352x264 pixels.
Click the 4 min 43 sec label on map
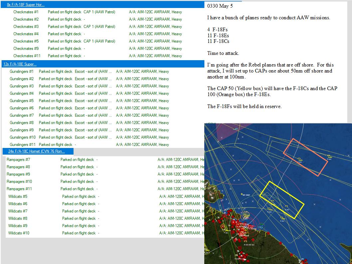pyautogui.click(x=250, y=245)
